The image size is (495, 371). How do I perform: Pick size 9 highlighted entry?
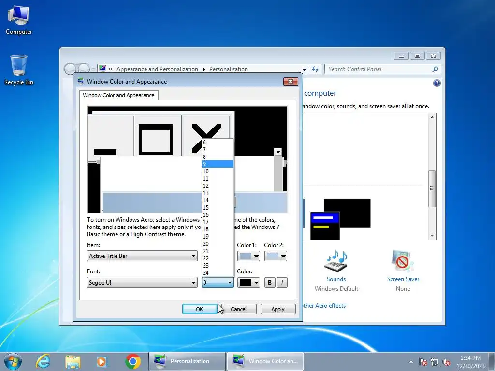(218, 164)
